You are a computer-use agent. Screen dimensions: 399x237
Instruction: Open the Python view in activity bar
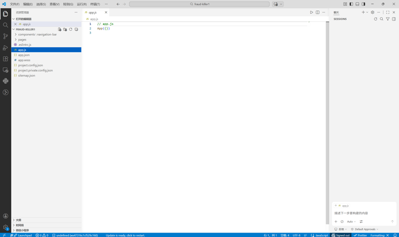coord(6,81)
